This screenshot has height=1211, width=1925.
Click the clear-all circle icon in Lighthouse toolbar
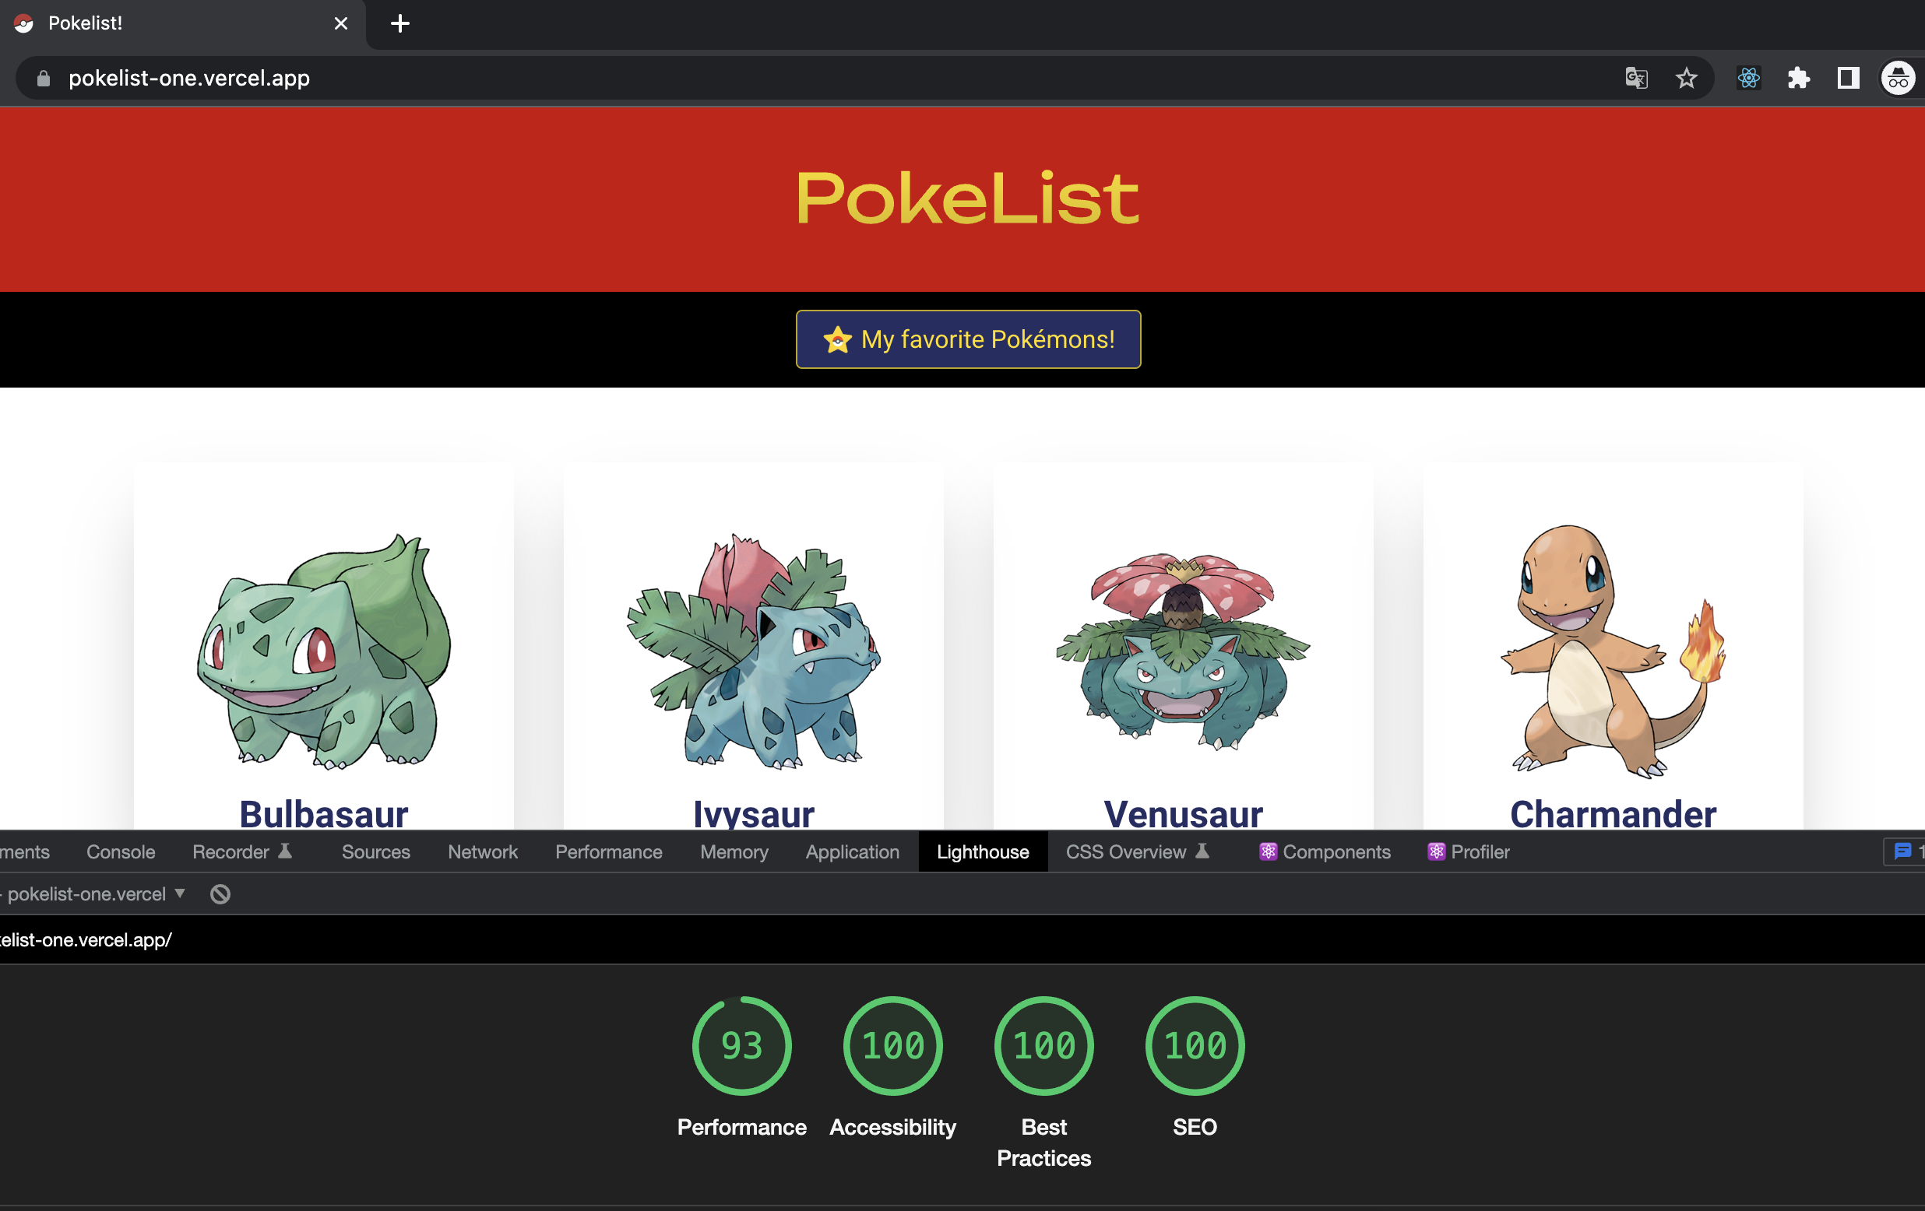point(220,894)
